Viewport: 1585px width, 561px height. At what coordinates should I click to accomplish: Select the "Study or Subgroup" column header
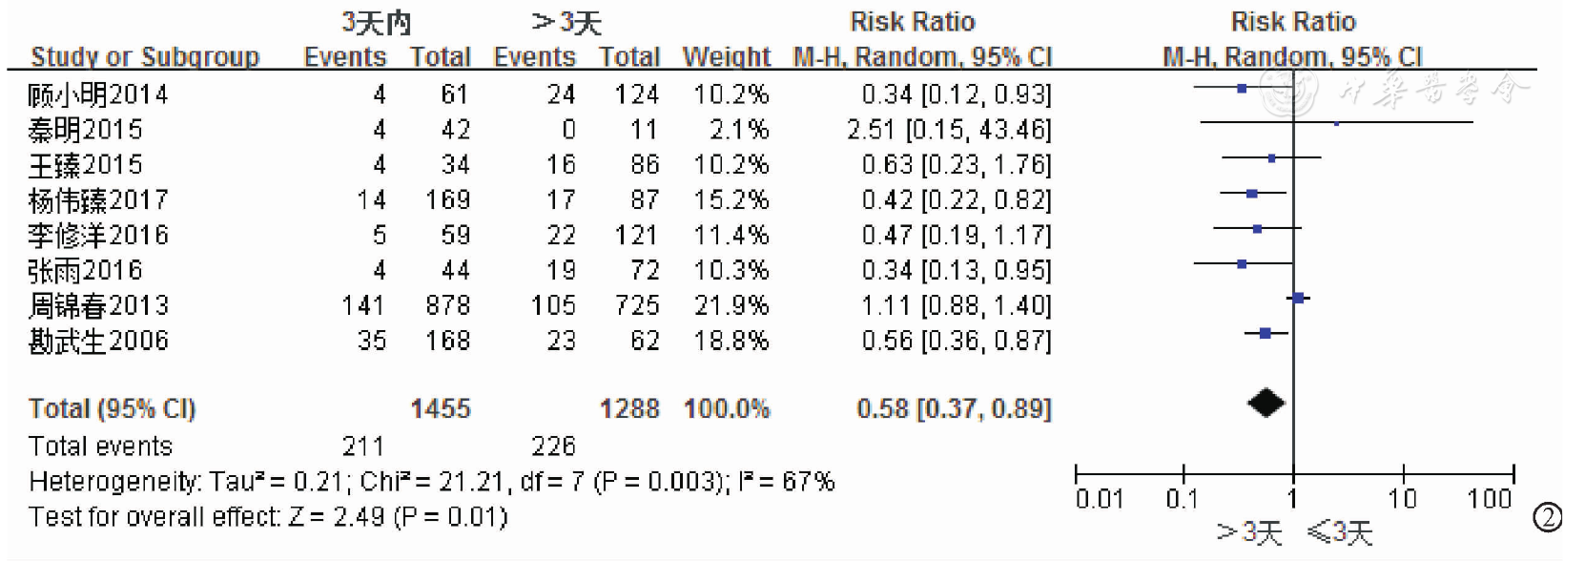(x=145, y=57)
